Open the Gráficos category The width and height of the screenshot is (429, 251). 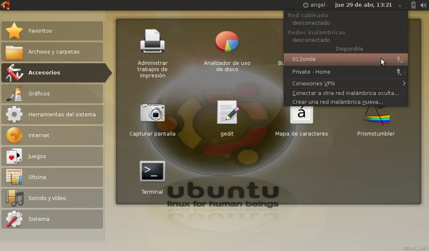point(52,94)
